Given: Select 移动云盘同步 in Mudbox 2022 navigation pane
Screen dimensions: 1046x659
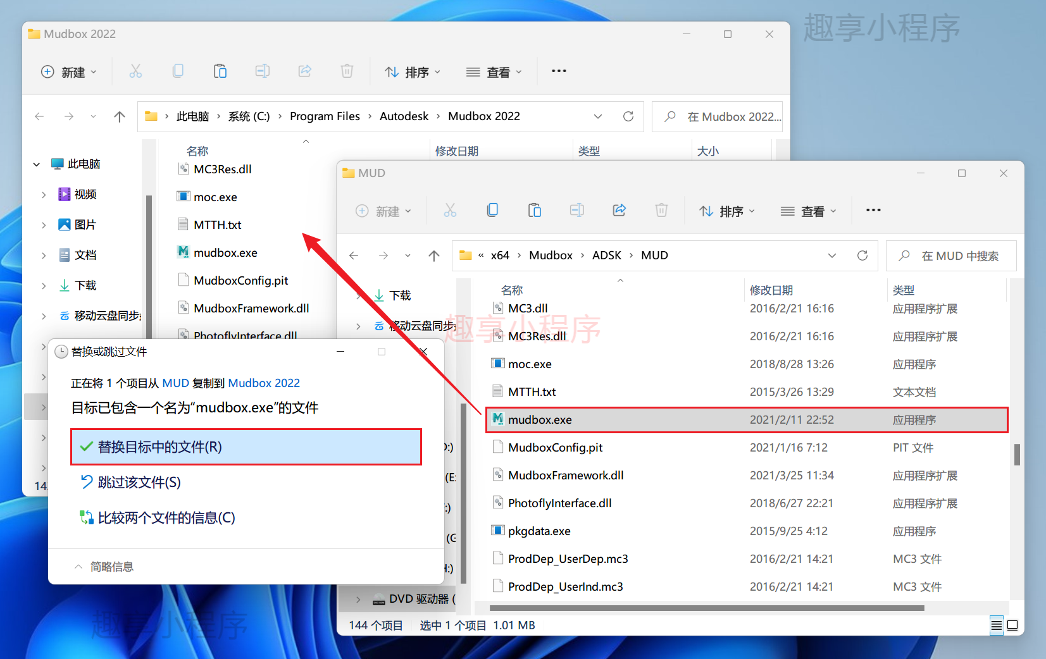Looking at the screenshot, I should 99,316.
